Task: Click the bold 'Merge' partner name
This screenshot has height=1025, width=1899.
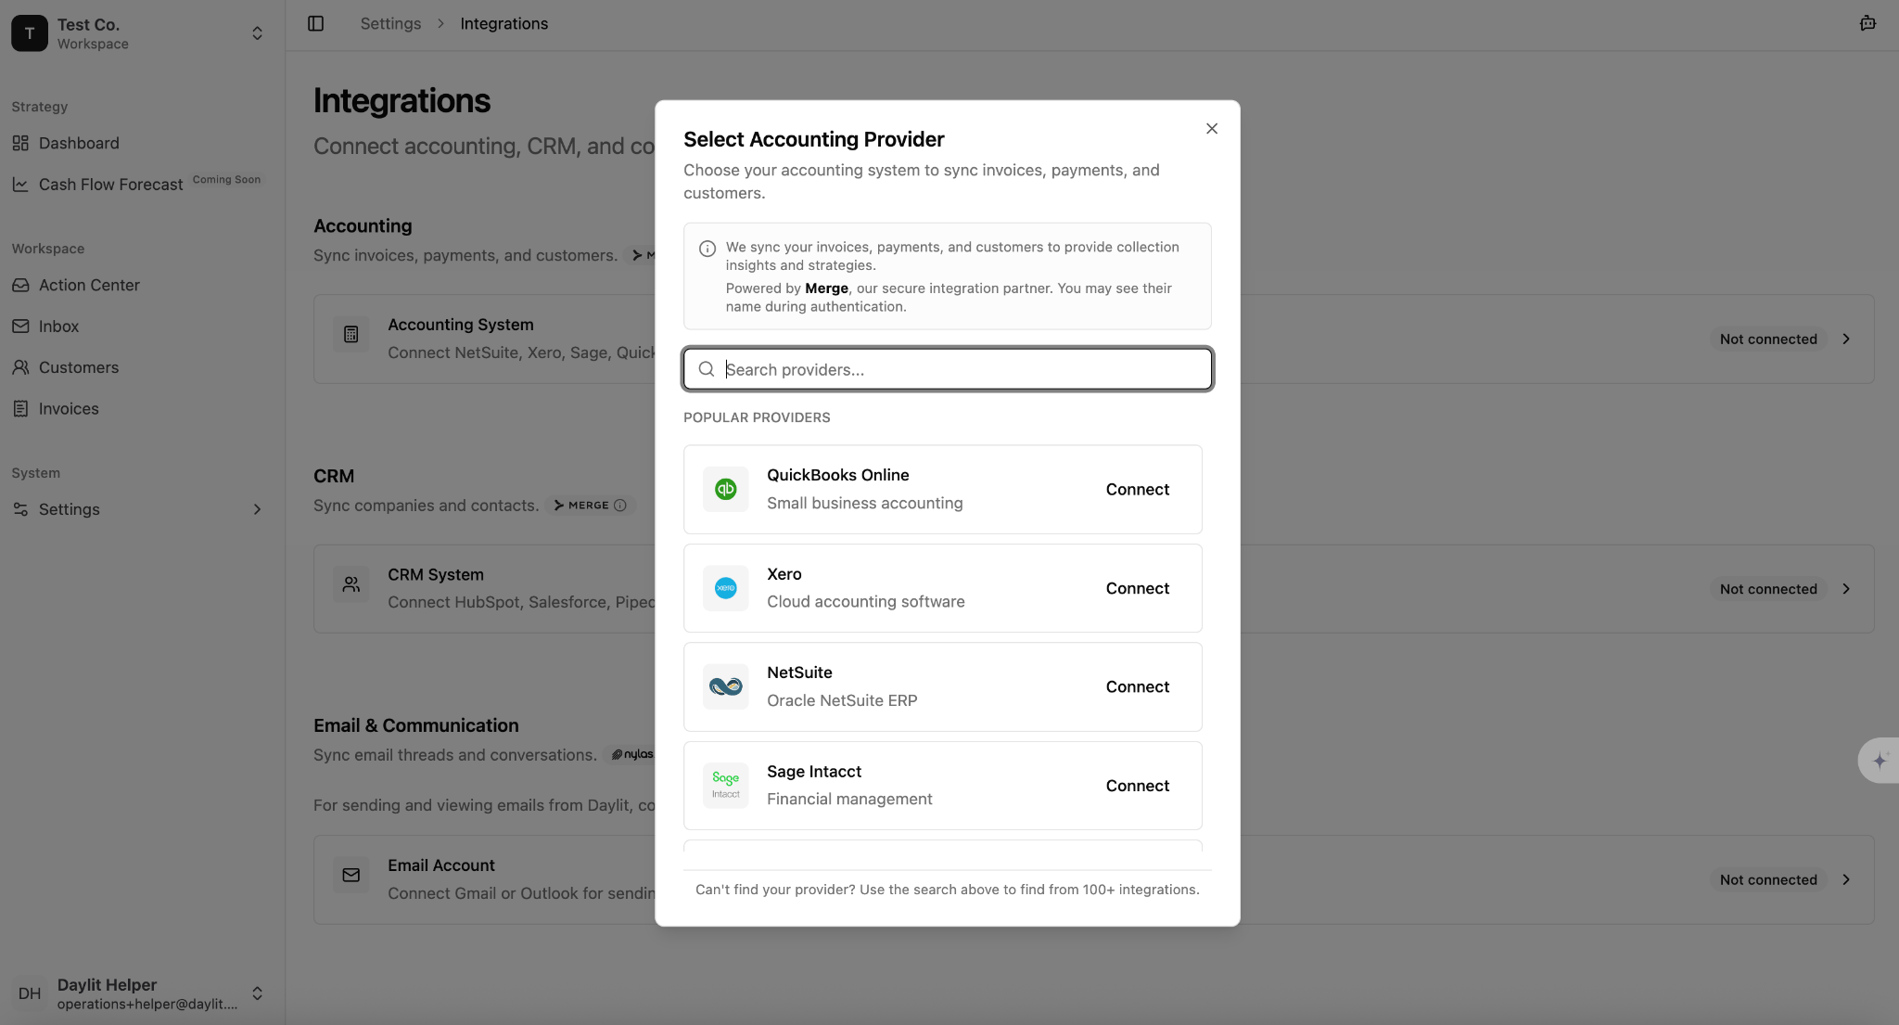Action: pos(826,288)
